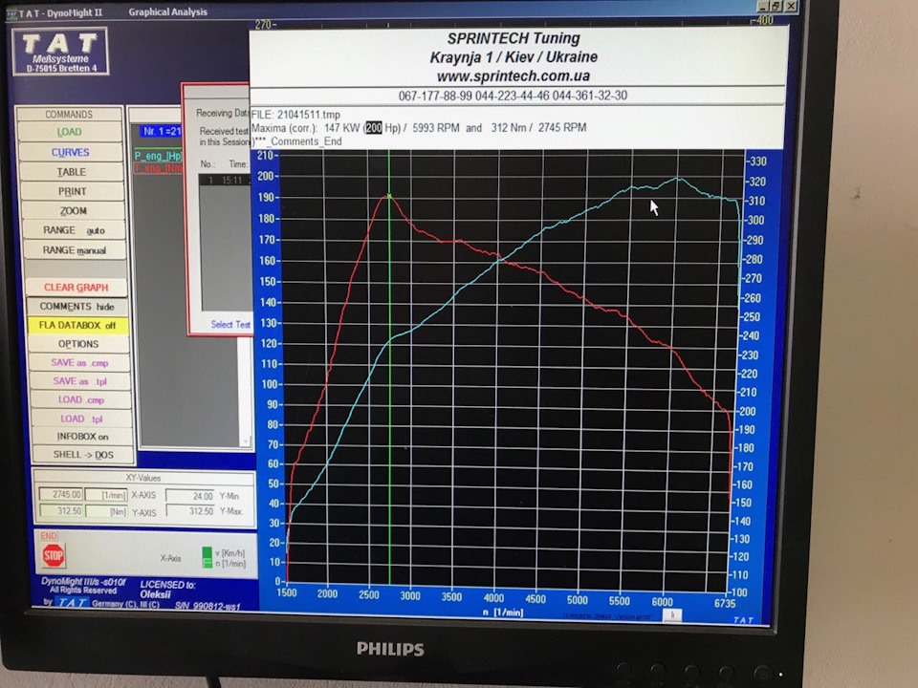Click the Y-Max field 312.50
Screen dimensions: 918x688
tap(190, 510)
